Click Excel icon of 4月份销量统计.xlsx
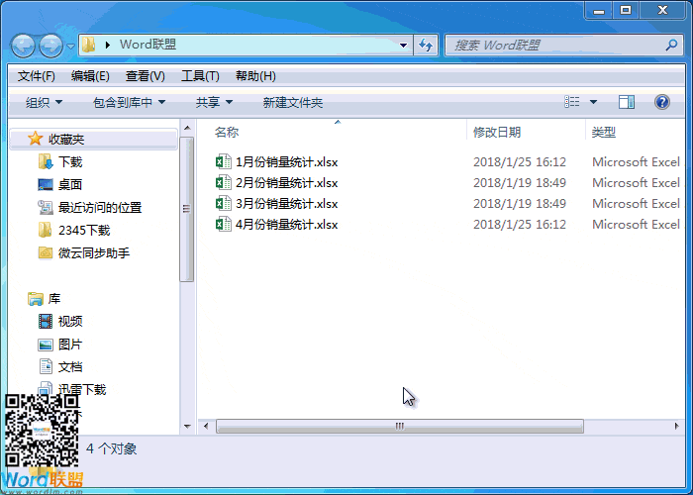The width and height of the screenshot is (693, 495). tap(223, 224)
